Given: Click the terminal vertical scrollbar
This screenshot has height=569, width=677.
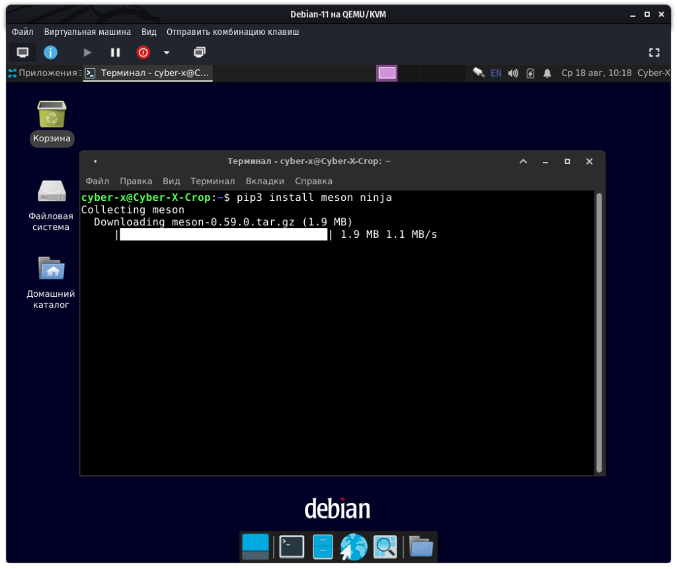Looking at the screenshot, I should (599, 330).
